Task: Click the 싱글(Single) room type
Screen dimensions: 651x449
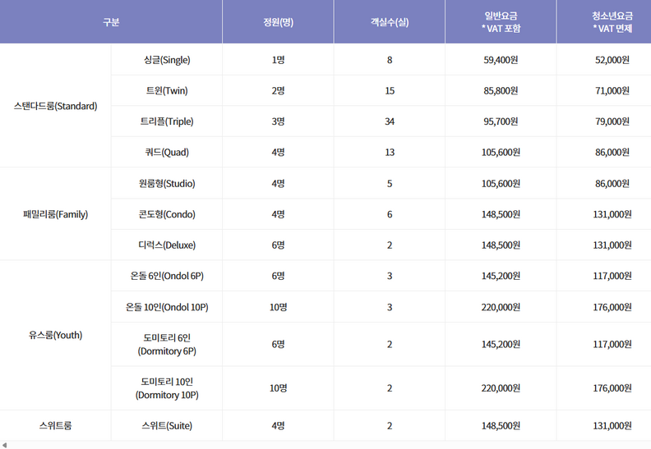Action: [167, 60]
